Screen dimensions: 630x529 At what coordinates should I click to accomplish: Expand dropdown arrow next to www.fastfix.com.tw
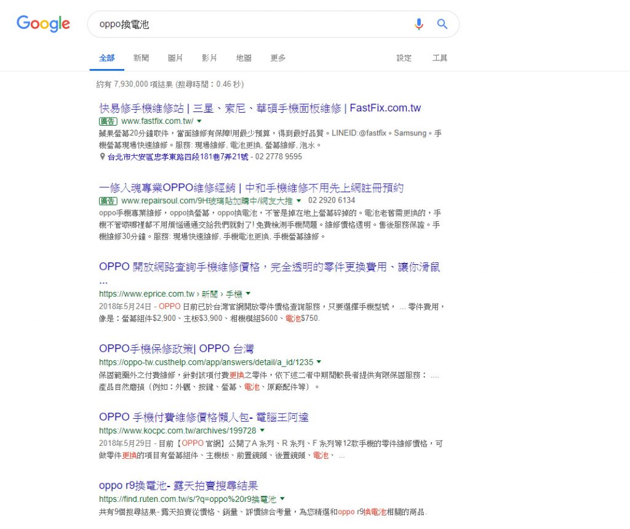[x=199, y=121]
